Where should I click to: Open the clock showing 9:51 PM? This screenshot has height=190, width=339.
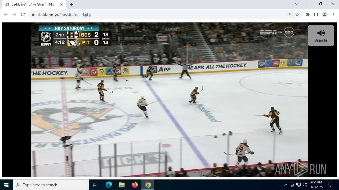pyautogui.click(x=316, y=185)
